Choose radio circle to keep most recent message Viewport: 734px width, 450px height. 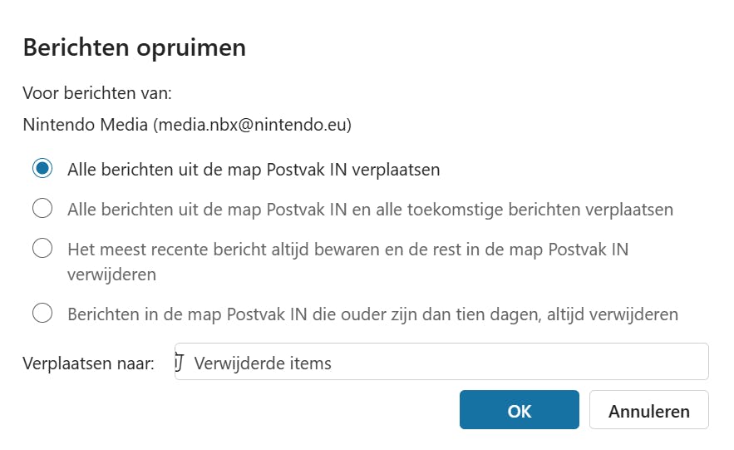[42, 249]
